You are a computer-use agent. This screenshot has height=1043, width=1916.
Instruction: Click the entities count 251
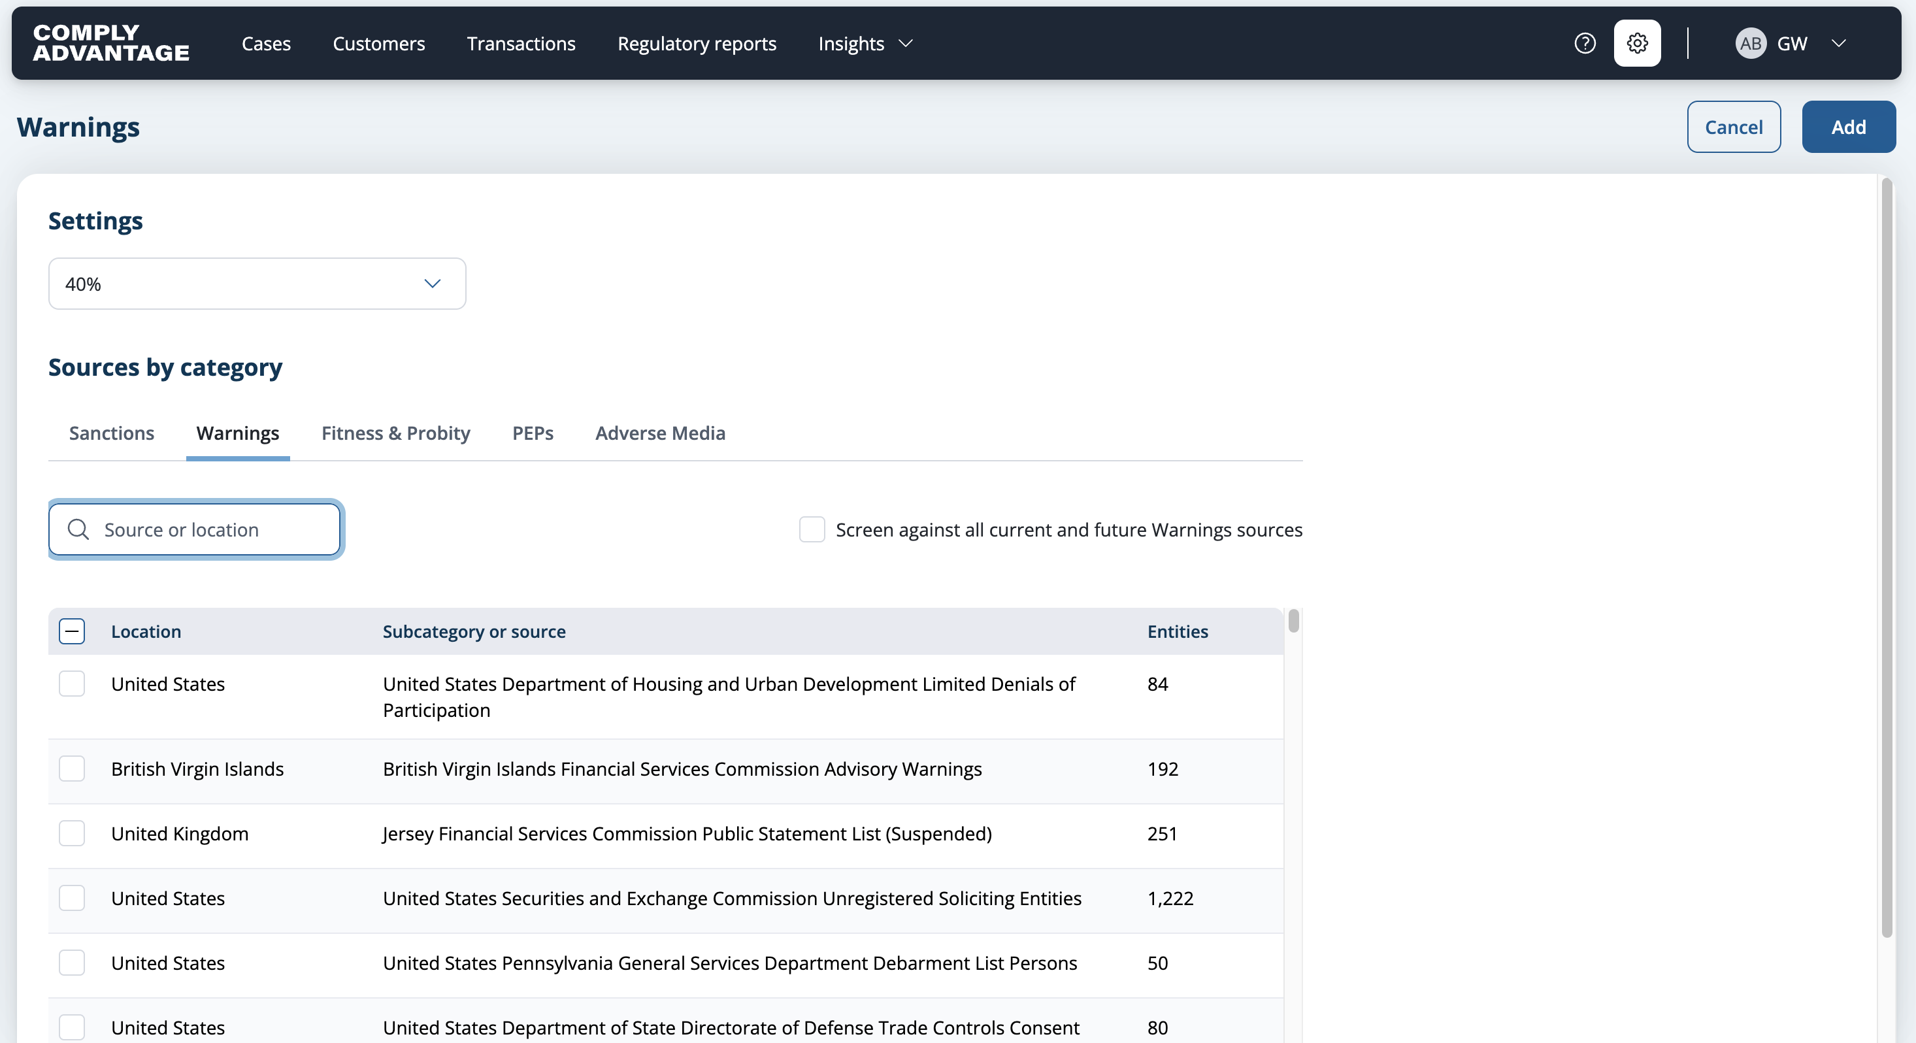point(1162,833)
